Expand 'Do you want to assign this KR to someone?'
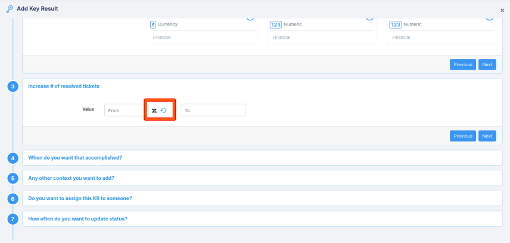Screen dimensions: 510x243 pyautogui.click(x=262, y=198)
